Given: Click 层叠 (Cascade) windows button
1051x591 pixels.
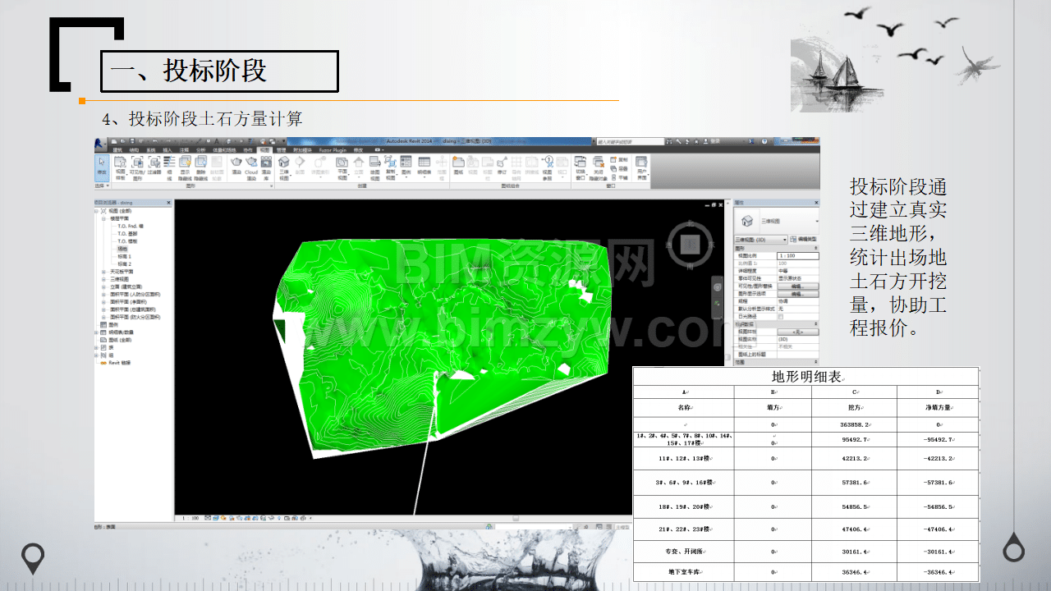Looking at the screenshot, I should [619, 168].
